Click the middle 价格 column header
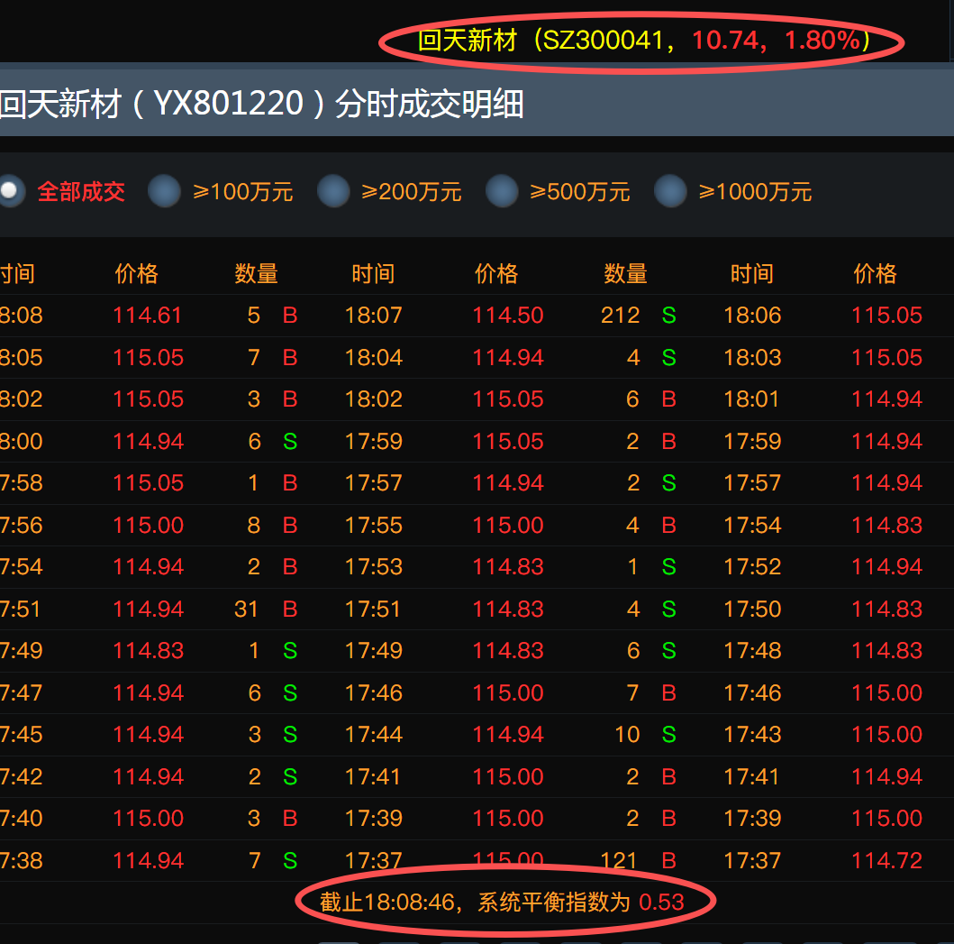 [x=496, y=273]
